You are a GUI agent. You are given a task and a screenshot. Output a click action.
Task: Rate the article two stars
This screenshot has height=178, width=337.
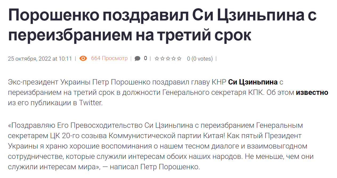coord(162,58)
